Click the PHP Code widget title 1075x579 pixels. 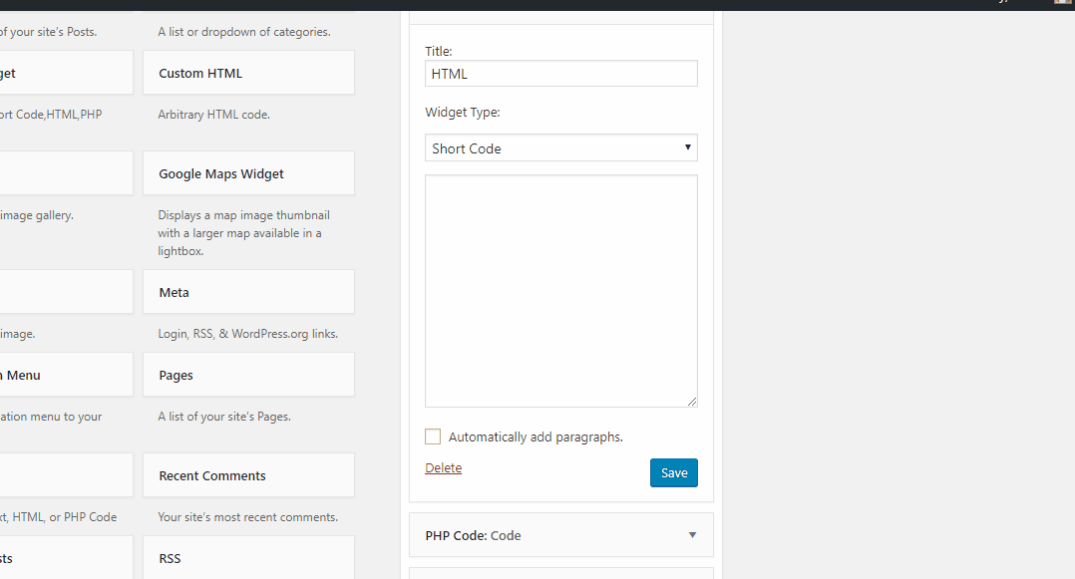(x=473, y=536)
